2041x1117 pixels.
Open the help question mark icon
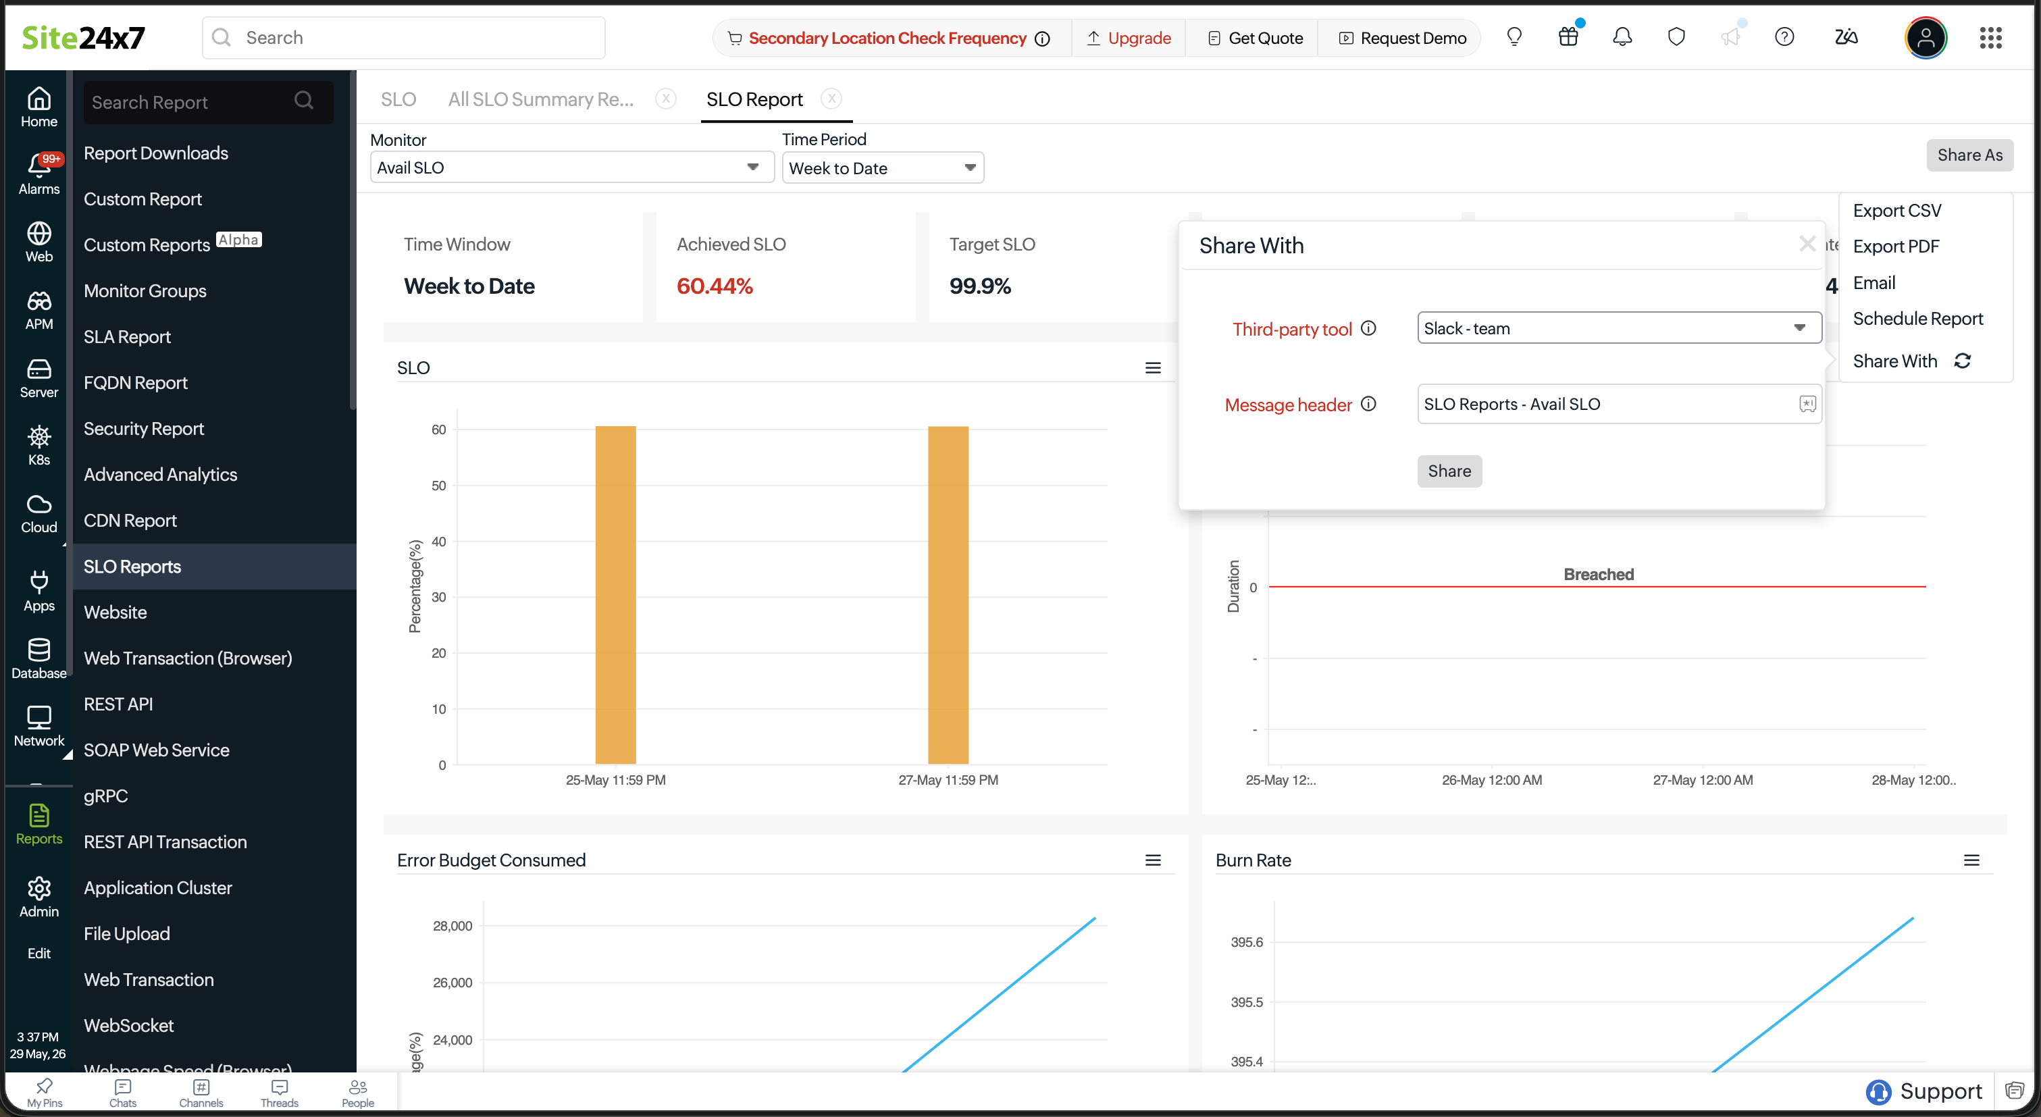click(1784, 37)
